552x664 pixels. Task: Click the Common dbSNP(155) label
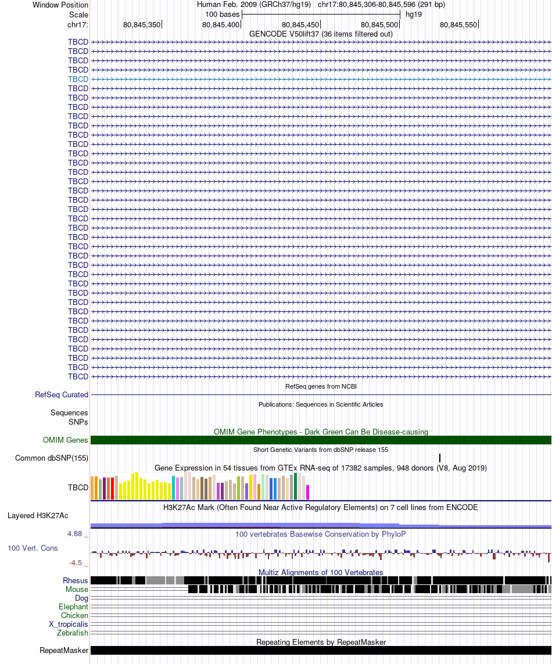click(x=52, y=458)
